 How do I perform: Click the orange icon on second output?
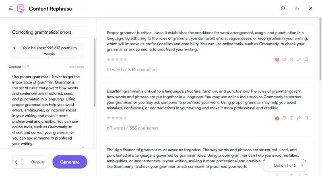(x=277, y=118)
